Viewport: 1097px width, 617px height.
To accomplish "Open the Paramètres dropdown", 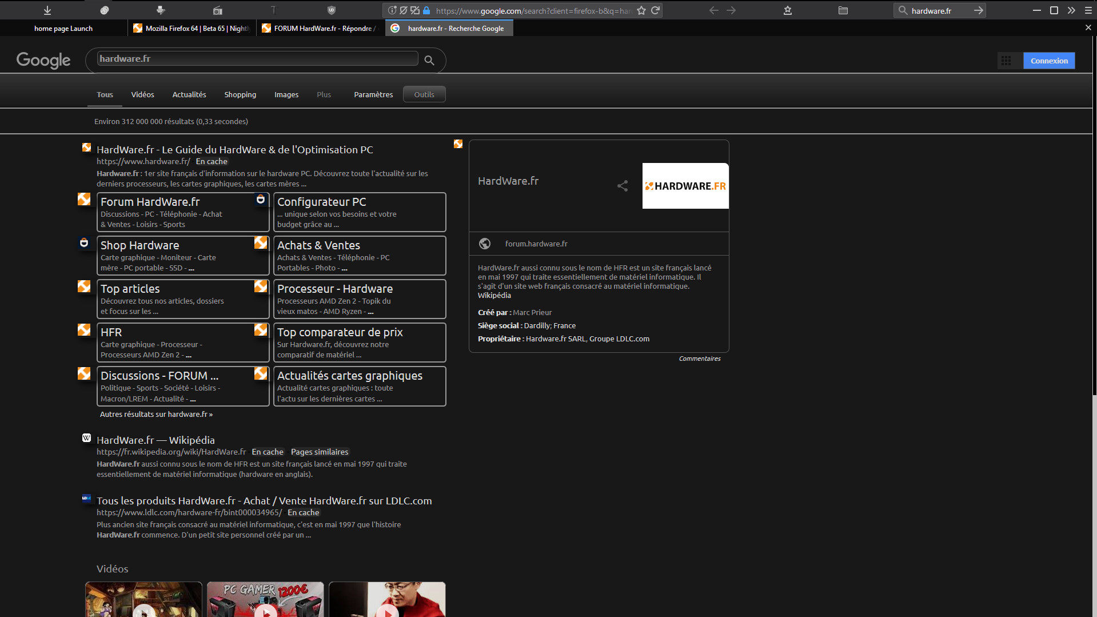I will click(x=373, y=94).
